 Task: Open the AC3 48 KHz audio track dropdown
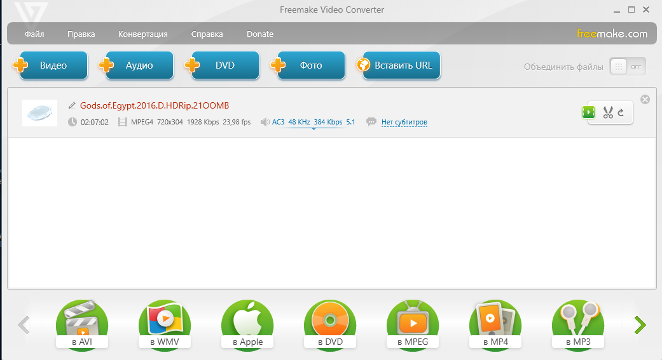tap(314, 123)
